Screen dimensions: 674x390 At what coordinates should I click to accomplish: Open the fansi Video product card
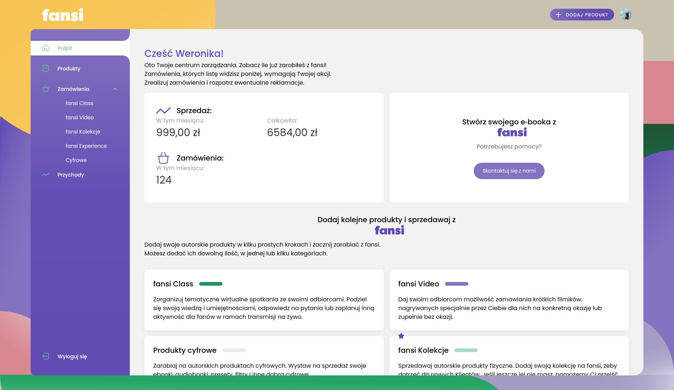click(x=509, y=300)
